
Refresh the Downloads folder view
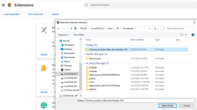click(x=155, y=29)
